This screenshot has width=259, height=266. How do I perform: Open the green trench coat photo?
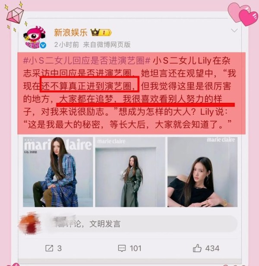pos(130,172)
